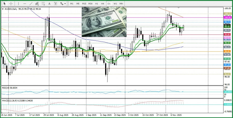This screenshot has height=118, width=233.
Task: Toggle the active D1 timeframe button
Action: (x=109, y=4)
